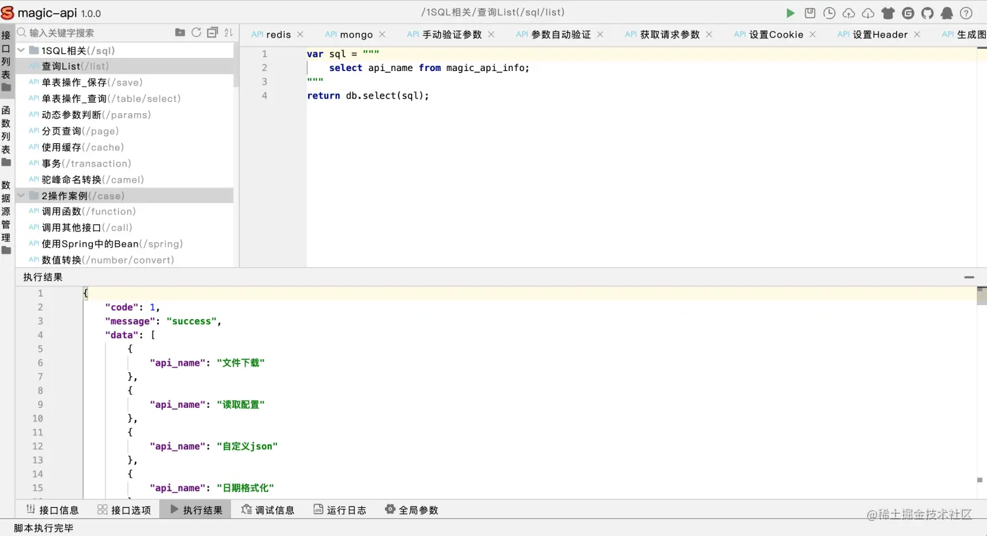
Task: Open 单表操作_保存(/save) API
Action: click(125, 82)
